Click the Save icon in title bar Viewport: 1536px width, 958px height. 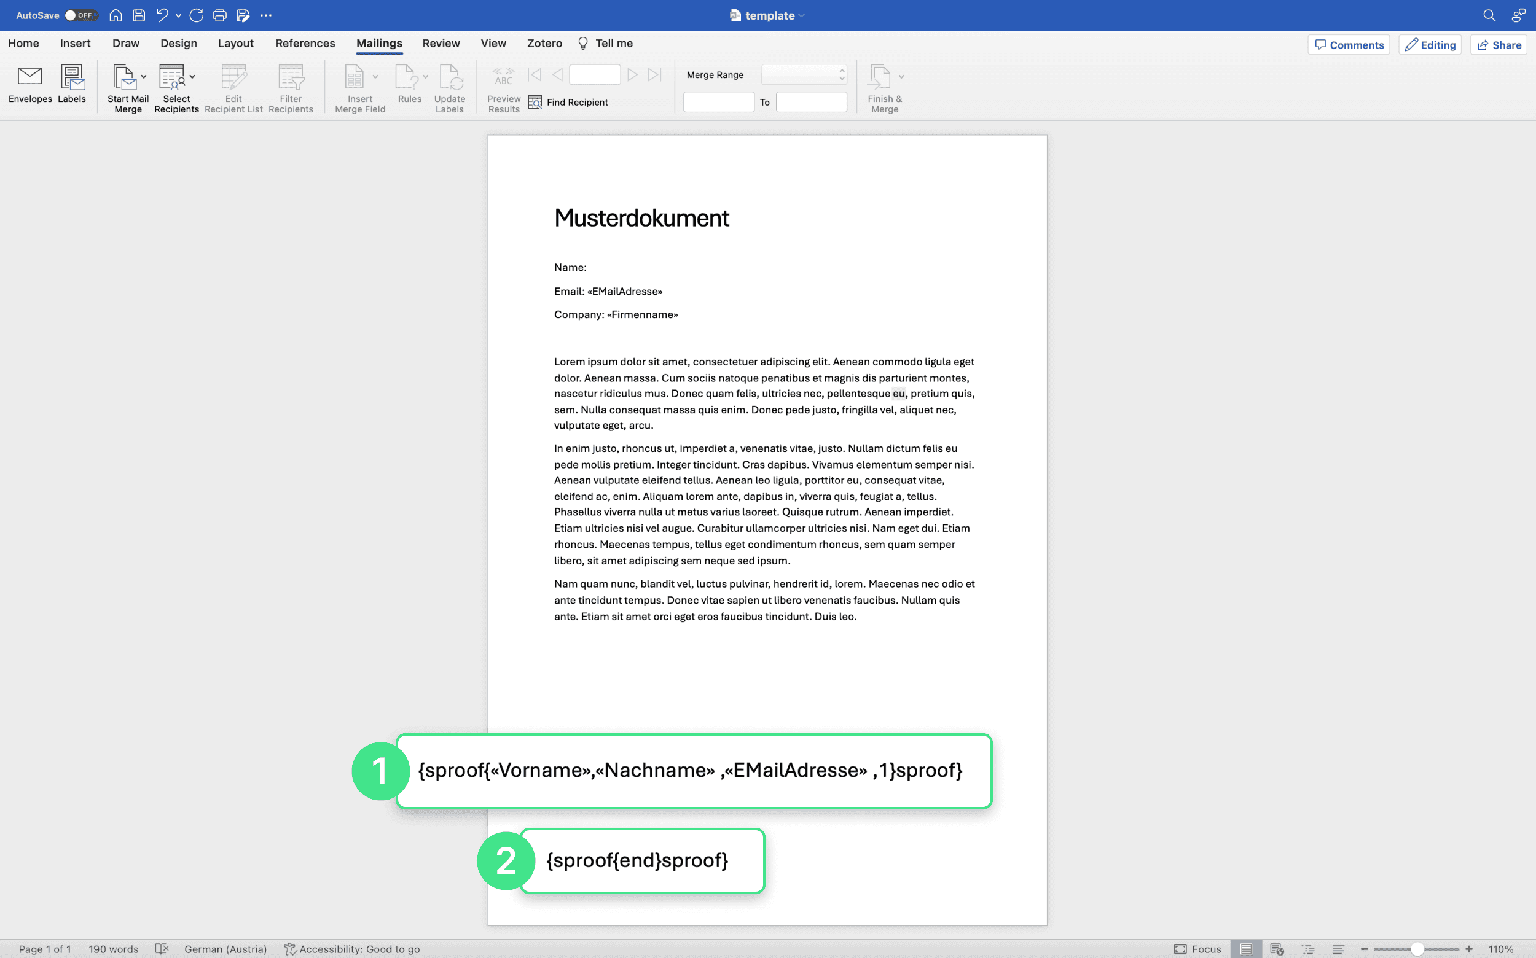point(139,15)
